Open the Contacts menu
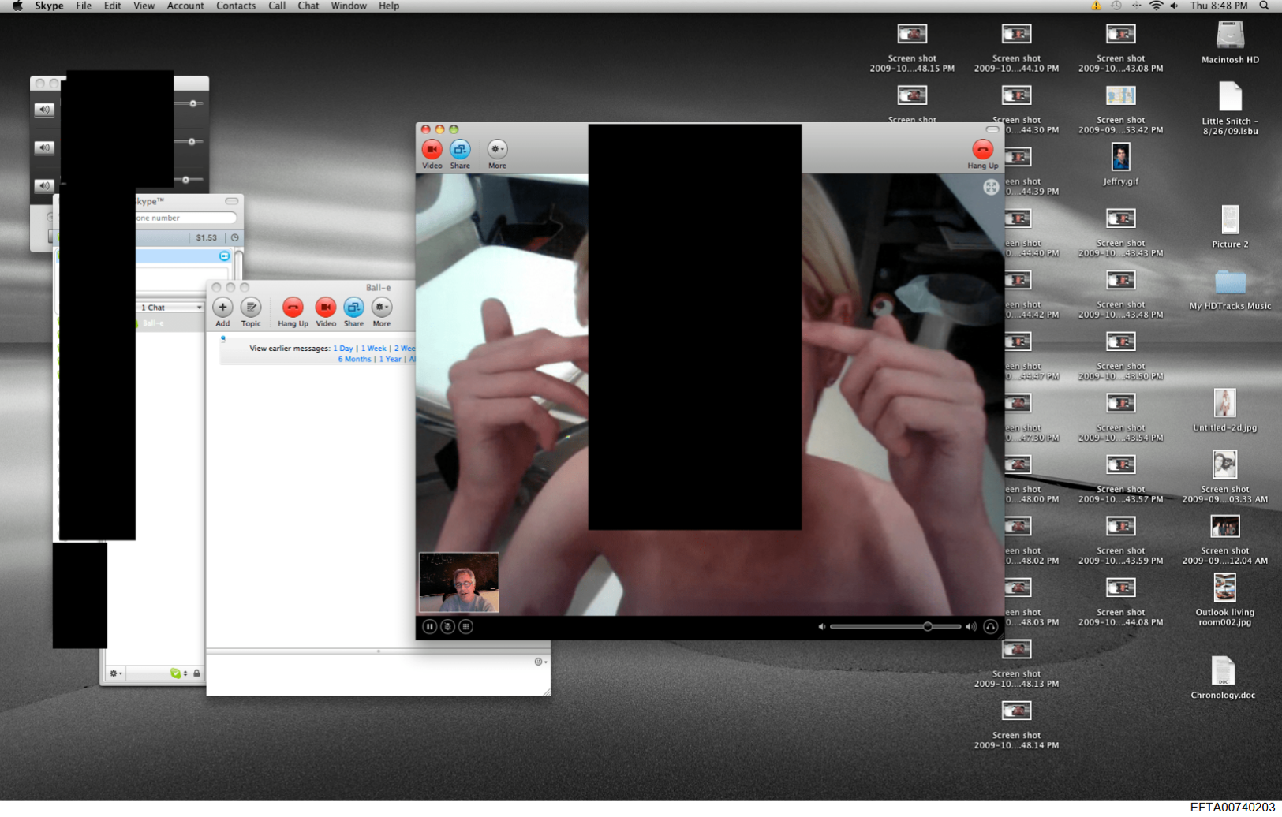 click(x=235, y=6)
